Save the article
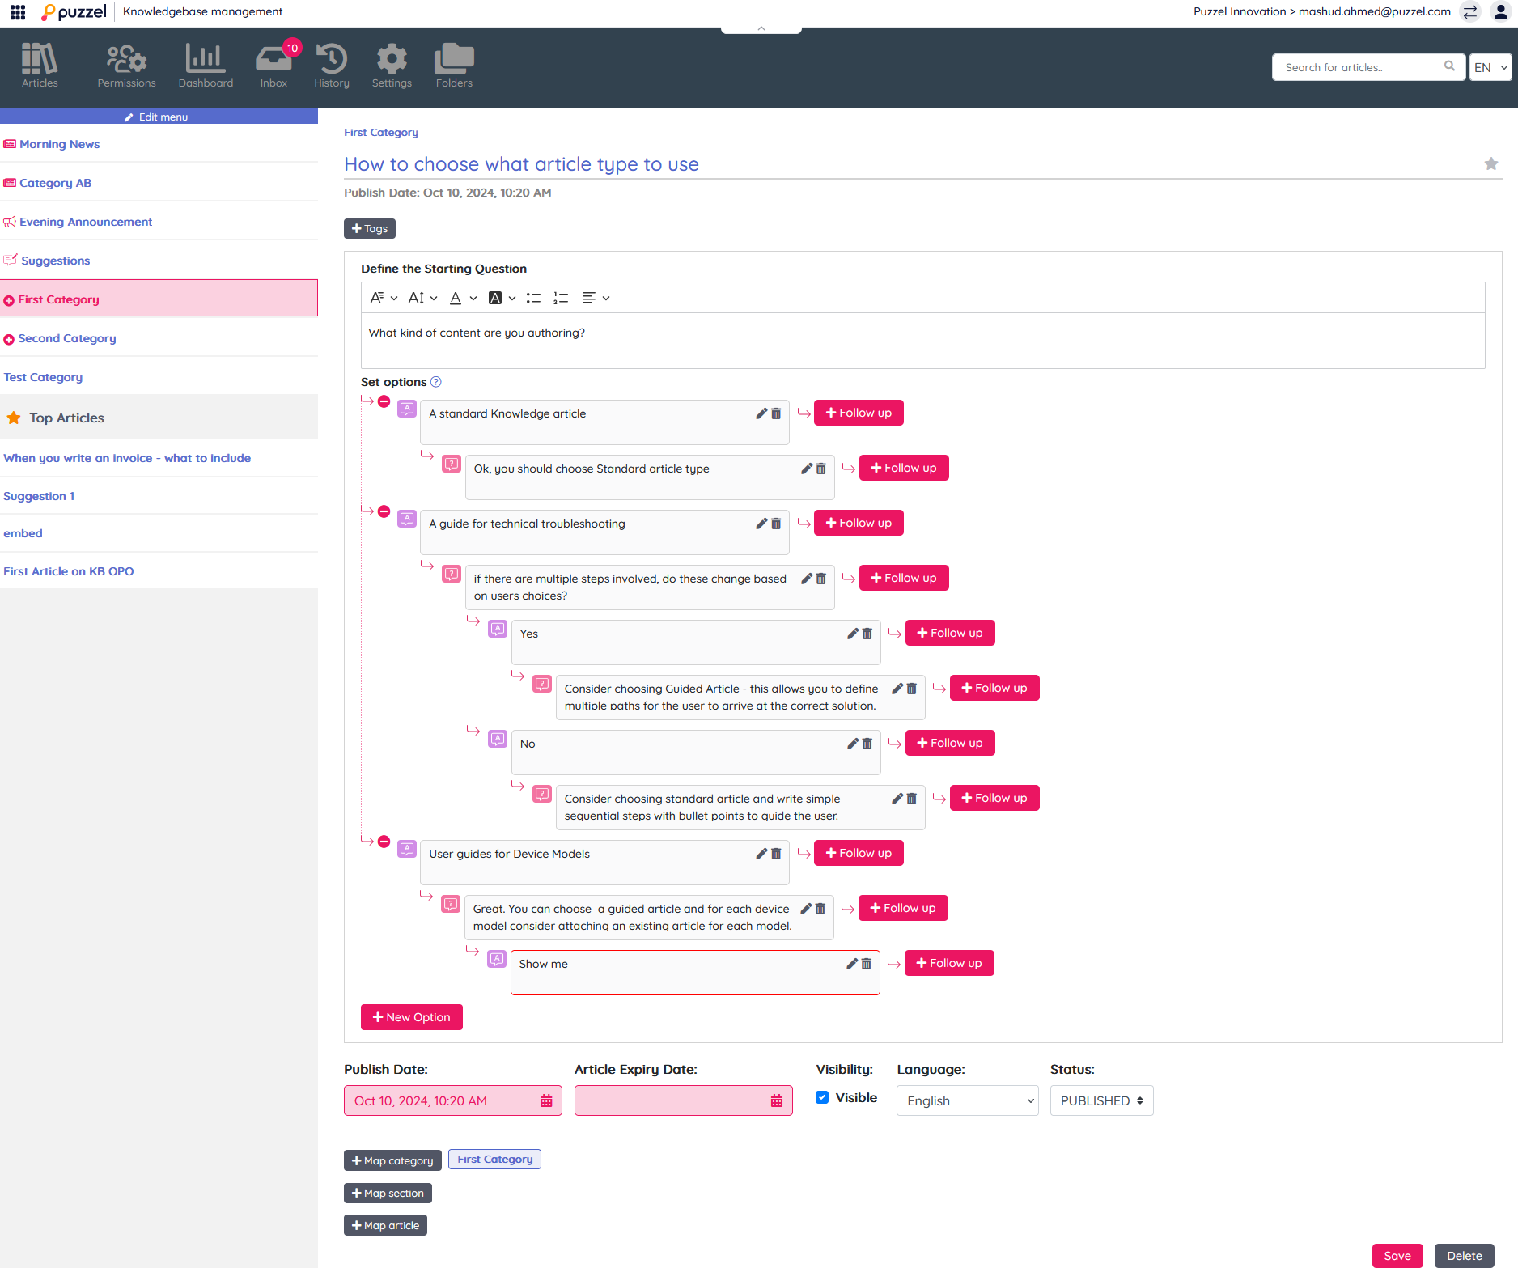 [1397, 1255]
